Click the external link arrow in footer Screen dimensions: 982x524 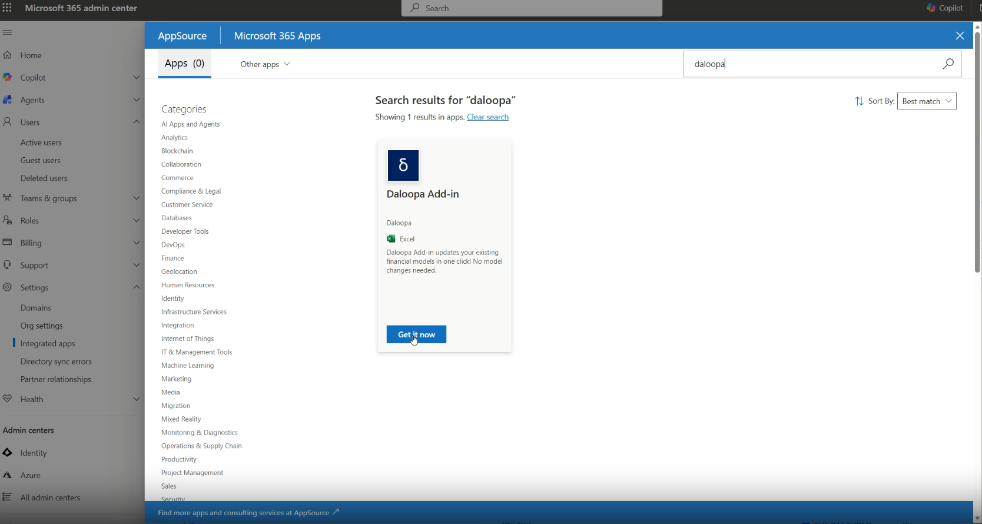(x=336, y=512)
